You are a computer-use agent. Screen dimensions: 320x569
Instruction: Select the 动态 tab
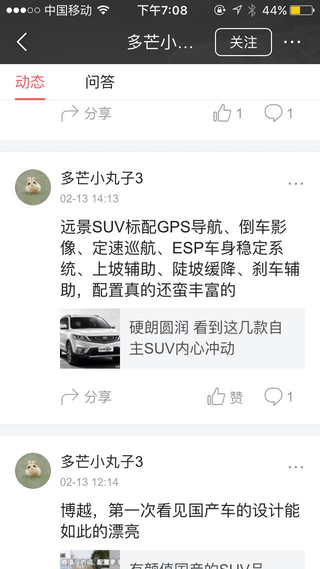tap(30, 82)
